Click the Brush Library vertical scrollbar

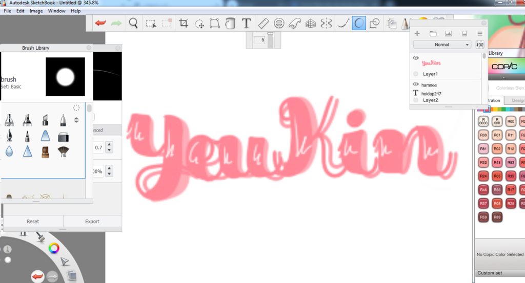(89, 108)
